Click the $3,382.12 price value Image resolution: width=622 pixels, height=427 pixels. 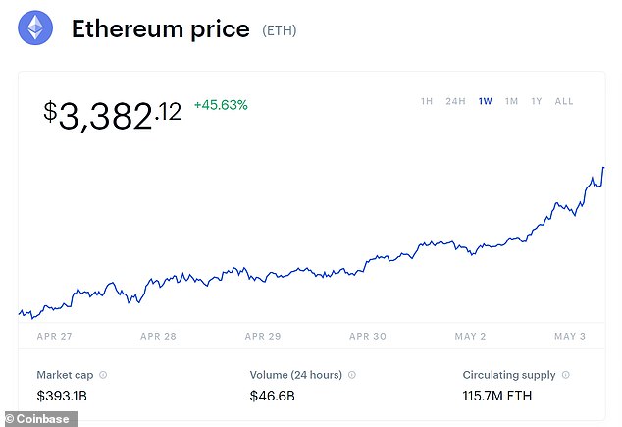pyautogui.click(x=112, y=115)
